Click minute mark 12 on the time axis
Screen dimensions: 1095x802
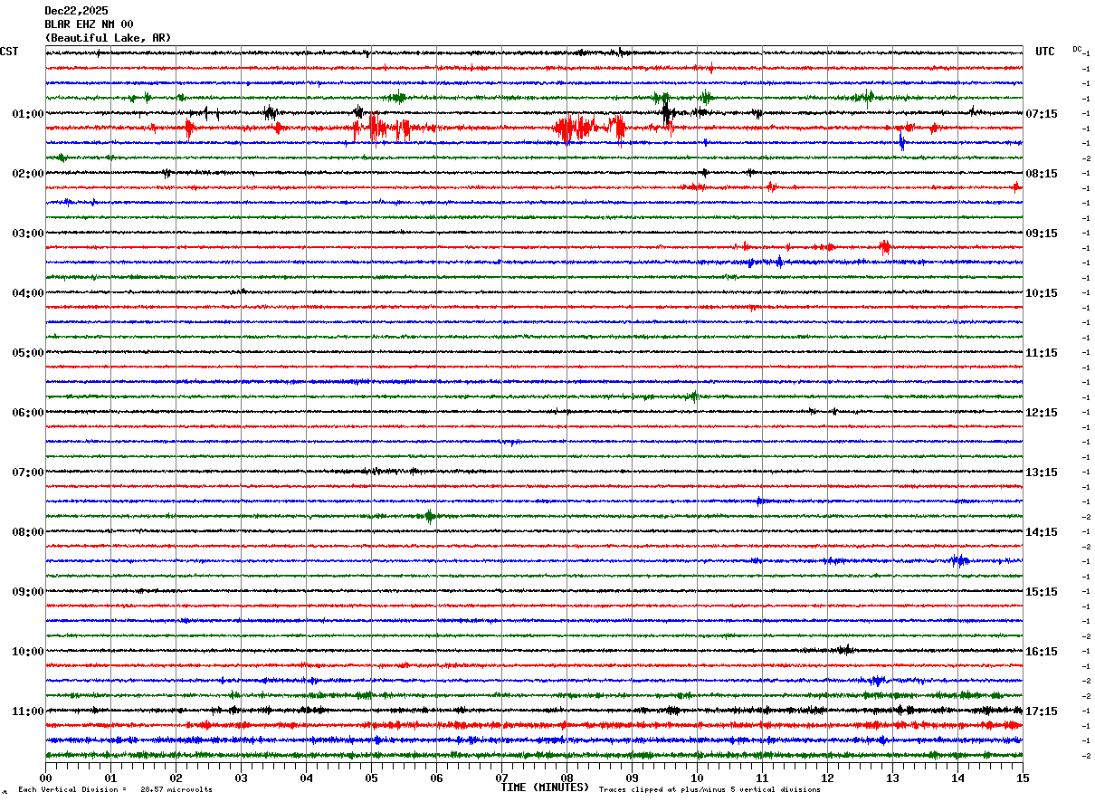pos(827,777)
